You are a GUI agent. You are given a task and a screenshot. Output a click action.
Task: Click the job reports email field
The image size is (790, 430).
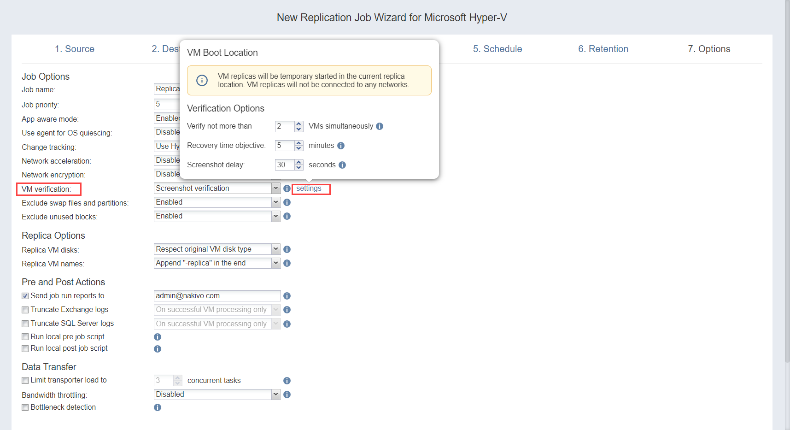[217, 296]
